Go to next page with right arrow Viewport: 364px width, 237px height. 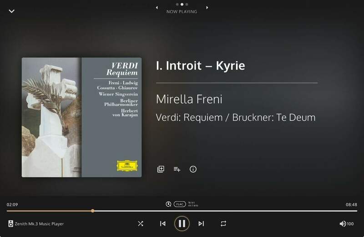click(x=207, y=8)
